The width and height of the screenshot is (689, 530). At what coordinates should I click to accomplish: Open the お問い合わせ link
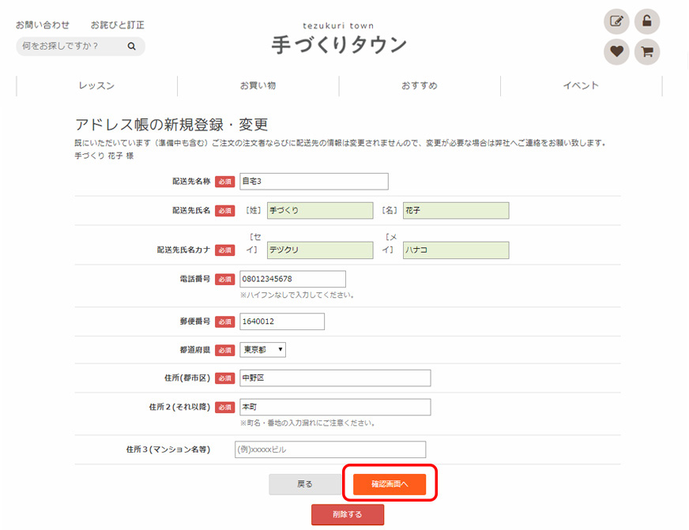[43, 25]
